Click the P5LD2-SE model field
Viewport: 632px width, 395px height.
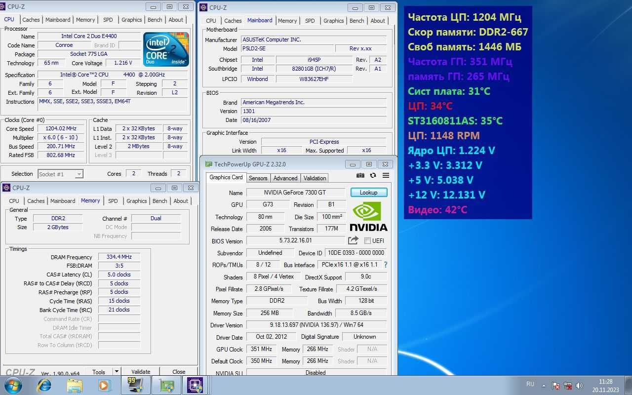[287, 49]
